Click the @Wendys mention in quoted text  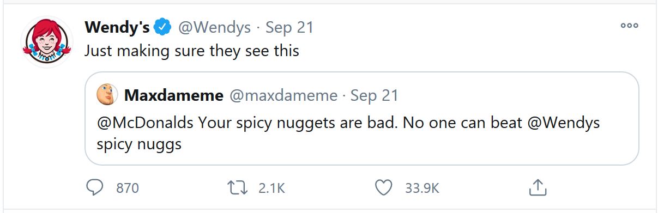click(x=563, y=123)
